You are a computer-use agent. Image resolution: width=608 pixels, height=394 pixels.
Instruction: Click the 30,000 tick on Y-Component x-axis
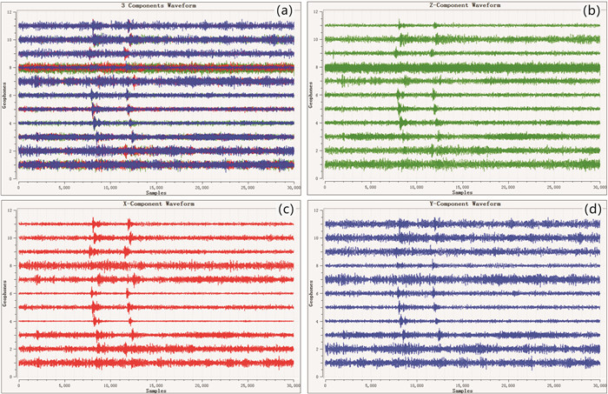pos(598,383)
